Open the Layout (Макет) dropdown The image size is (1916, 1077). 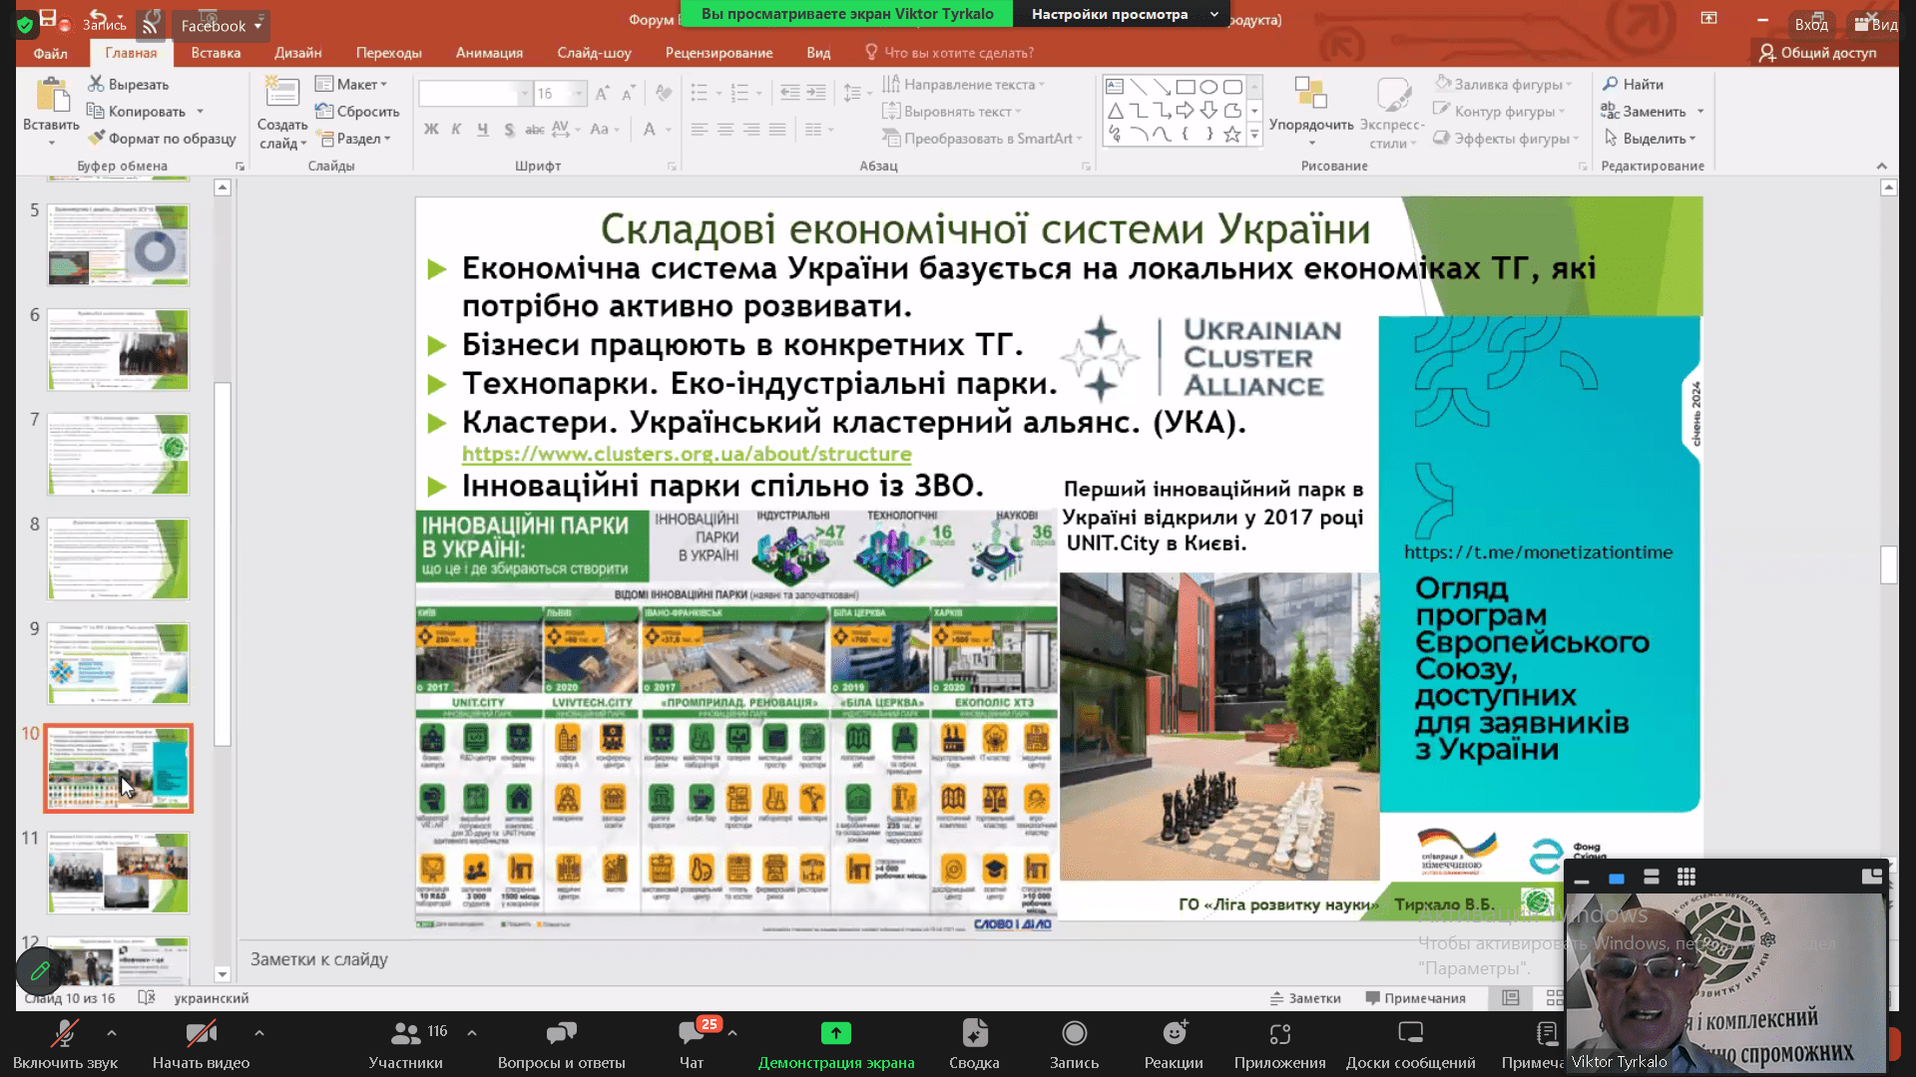click(x=351, y=84)
